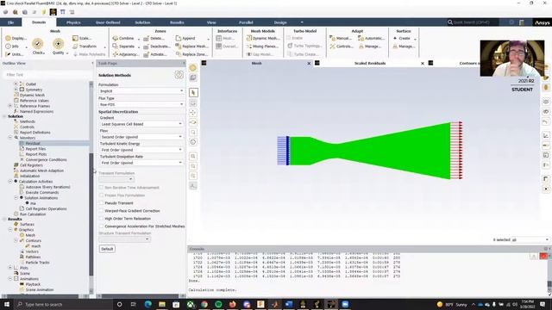Open the Scale mesh dialog
This screenshot has height=310, width=552.
82,38
